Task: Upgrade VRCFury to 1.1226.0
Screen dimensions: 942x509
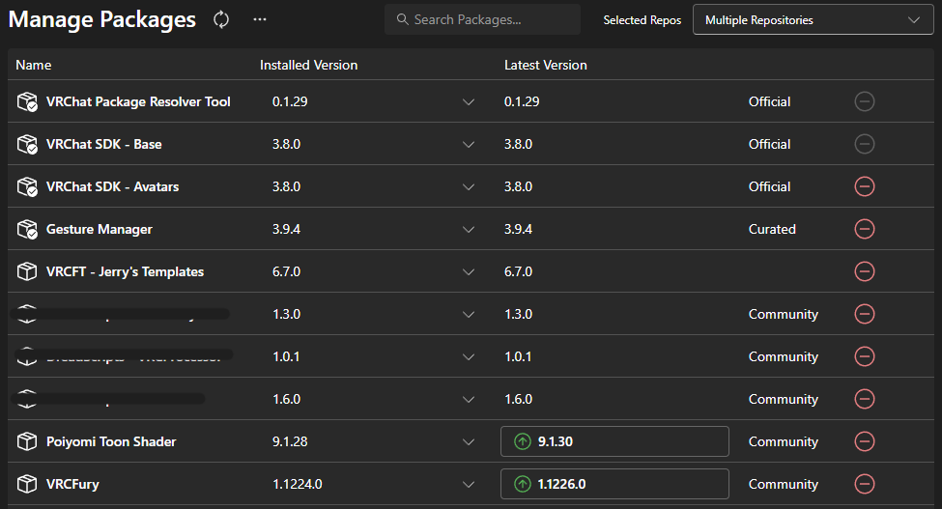Action: [x=614, y=484]
